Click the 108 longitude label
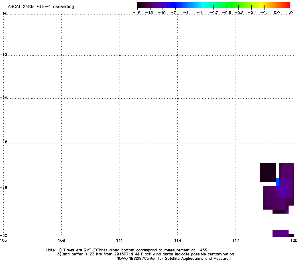The width and height of the screenshot is (297, 261). (x=61, y=241)
